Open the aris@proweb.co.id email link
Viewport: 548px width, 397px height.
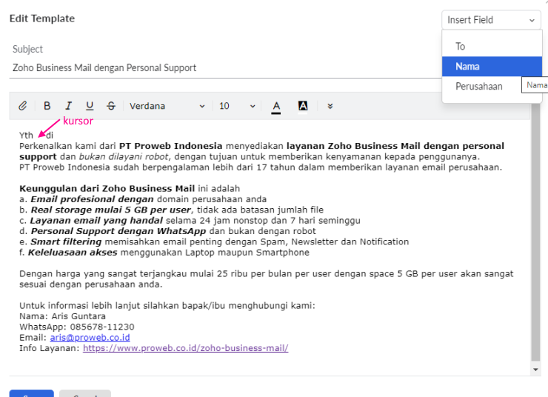point(90,338)
